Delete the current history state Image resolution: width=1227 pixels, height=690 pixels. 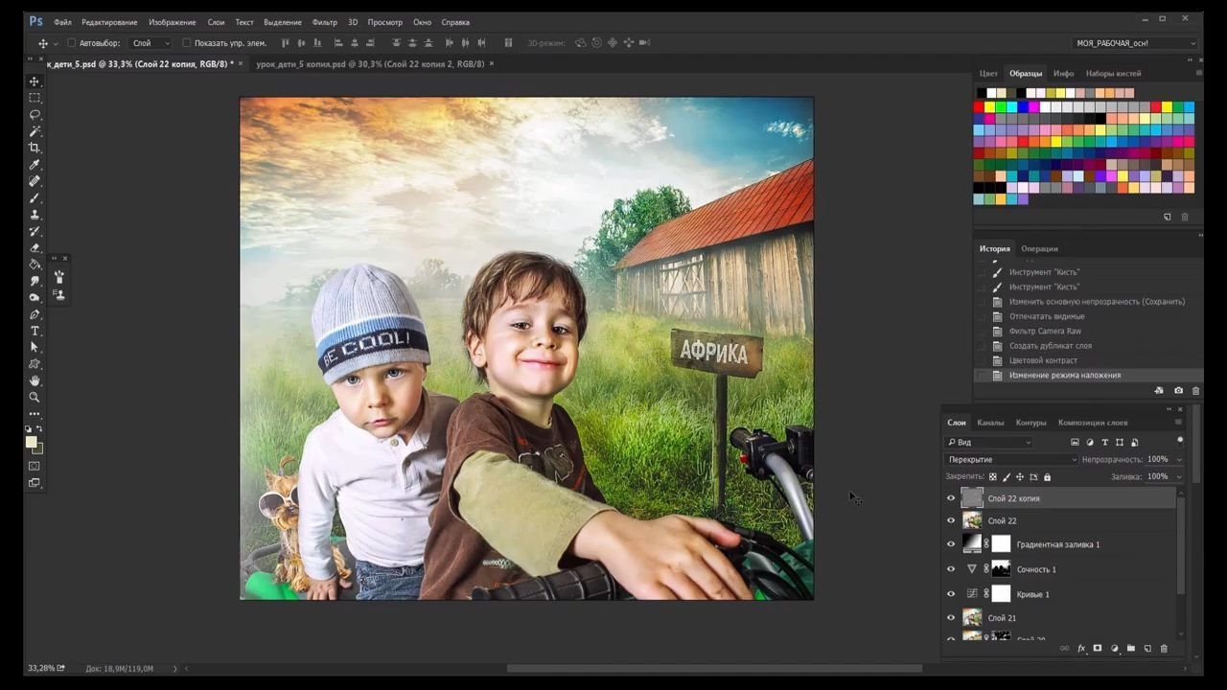coord(1195,391)
